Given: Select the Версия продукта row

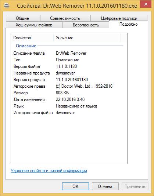Looking at the screenshot, I should [x=69, y=80].
